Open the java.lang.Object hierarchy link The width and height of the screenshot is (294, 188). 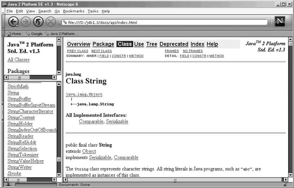[84, 94]
